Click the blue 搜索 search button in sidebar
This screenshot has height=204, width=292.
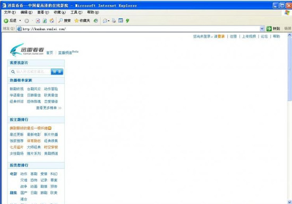pyautogui.click(x=57, y=72)
